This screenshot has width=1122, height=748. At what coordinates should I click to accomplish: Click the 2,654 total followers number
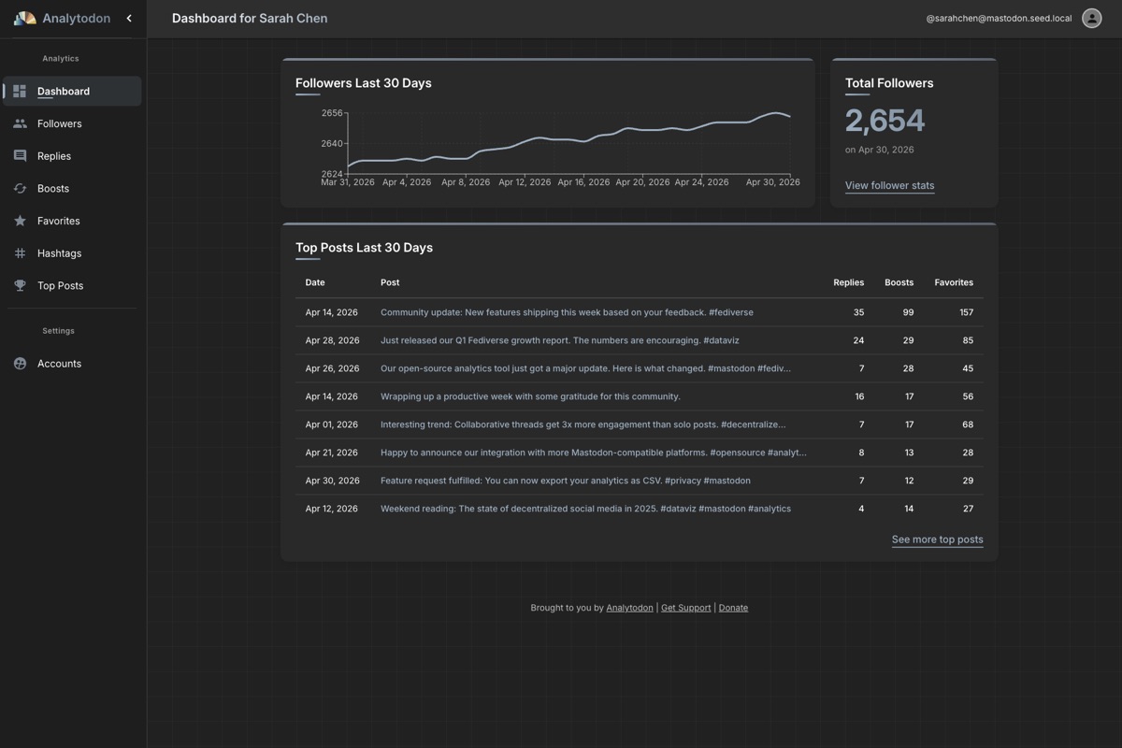[885, 121]
